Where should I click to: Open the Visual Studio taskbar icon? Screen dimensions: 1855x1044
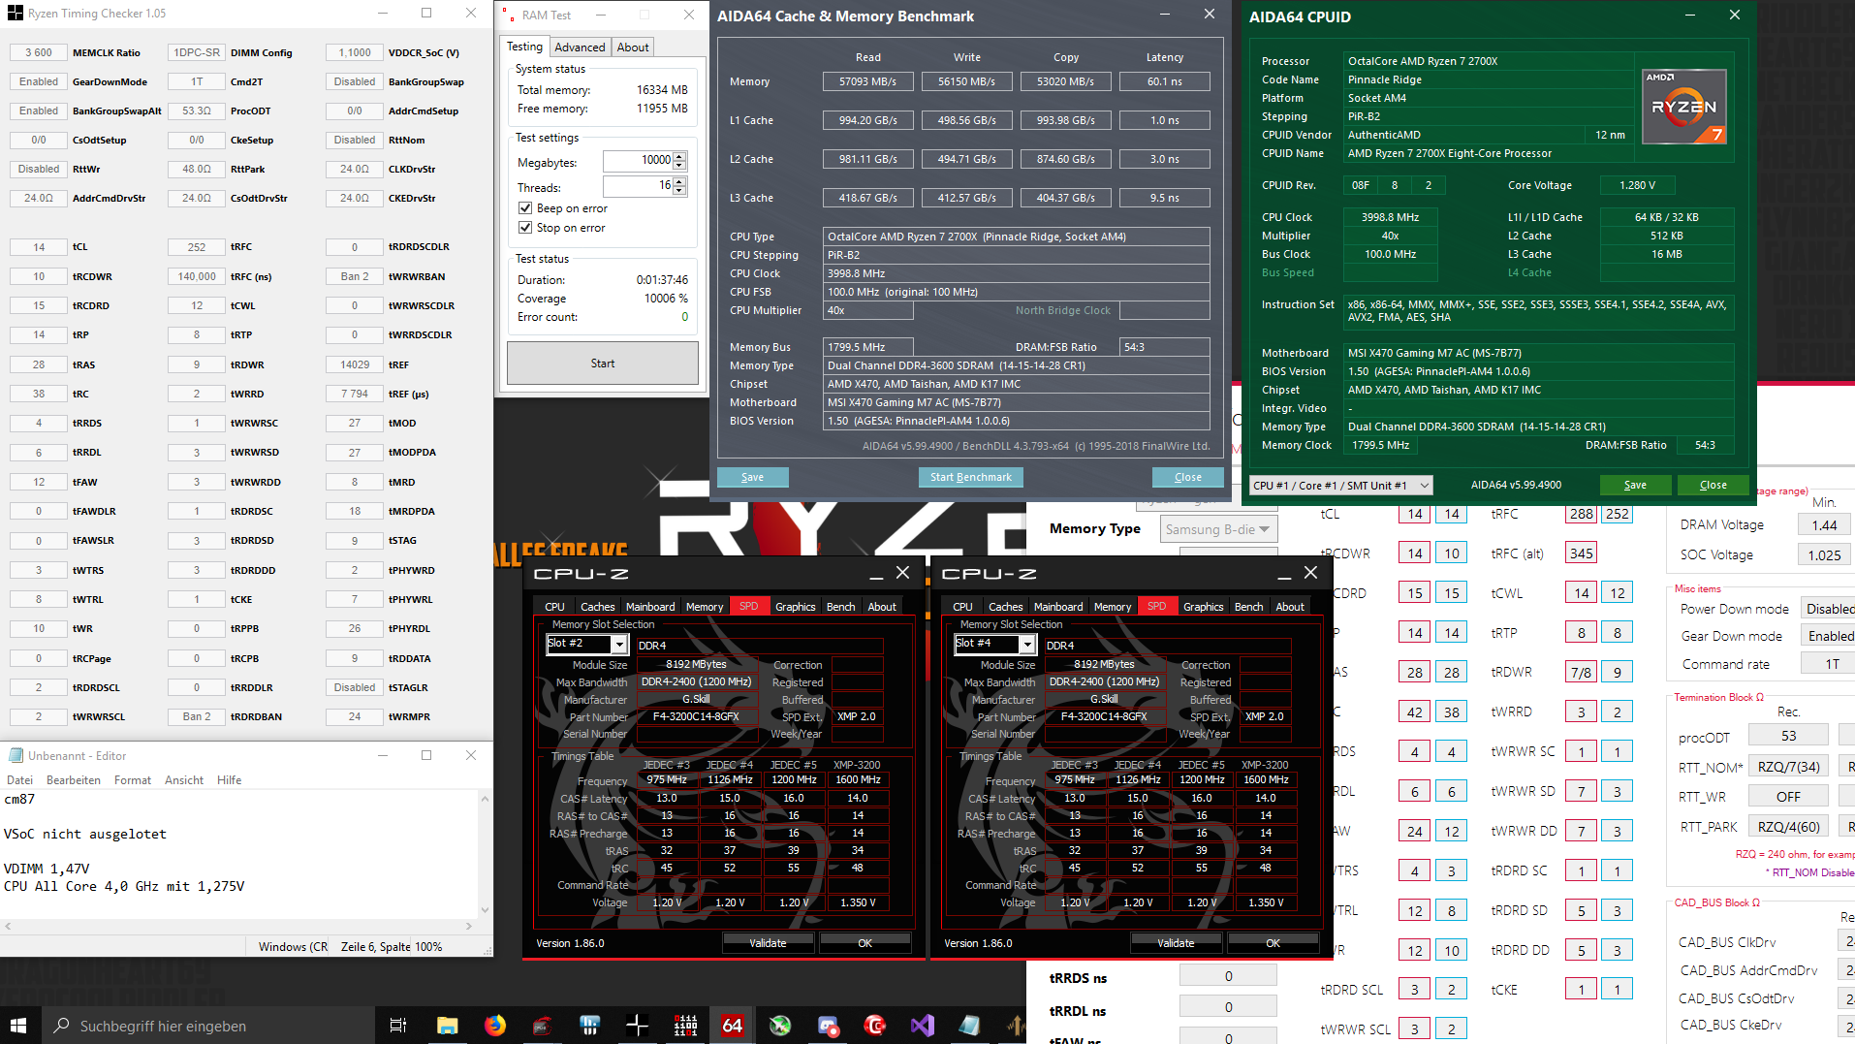922,1025
